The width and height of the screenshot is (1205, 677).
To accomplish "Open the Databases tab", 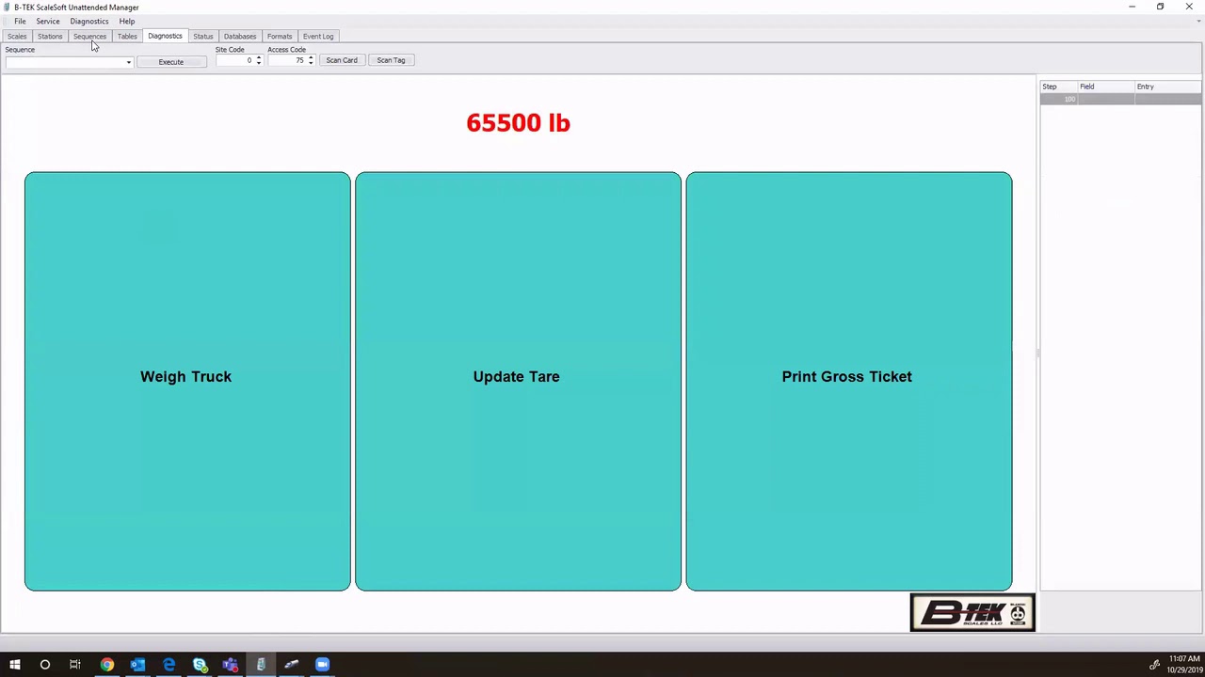I will click(240, 37).
